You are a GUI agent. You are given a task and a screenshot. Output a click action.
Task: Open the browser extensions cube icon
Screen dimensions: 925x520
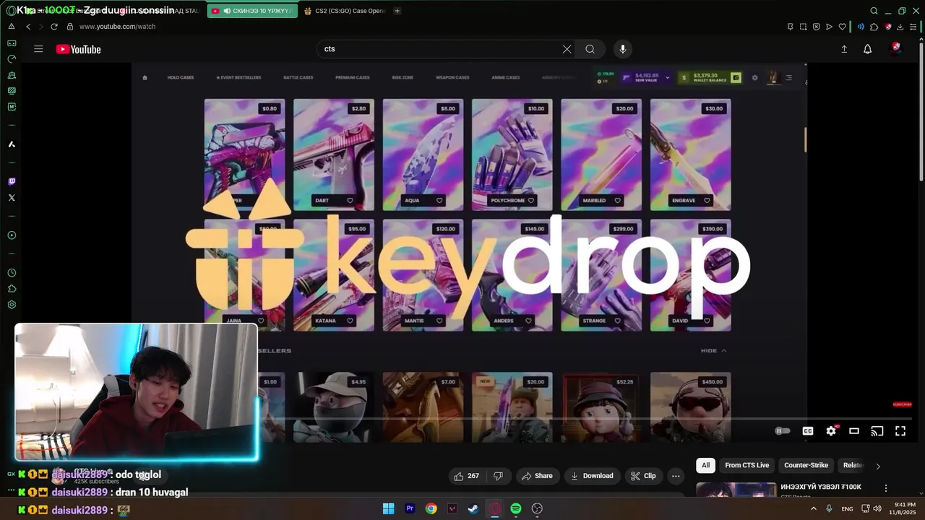coord(874,27)
